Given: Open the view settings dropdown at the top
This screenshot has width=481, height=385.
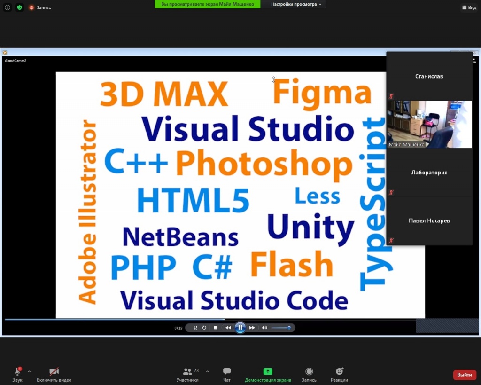Looking at the screenshot, I should [296, 4].
